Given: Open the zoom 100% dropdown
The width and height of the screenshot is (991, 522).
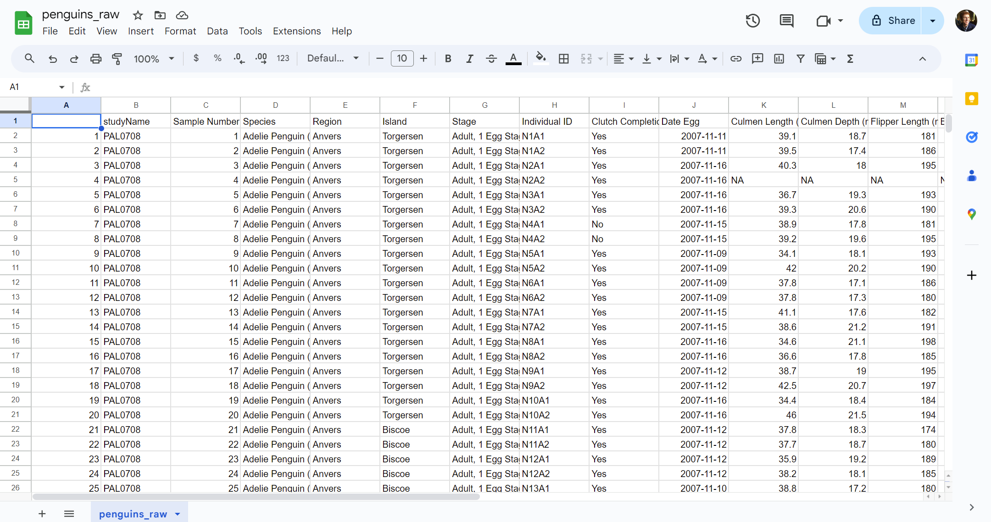Looking at the screenshot, I should pos(154,59).
